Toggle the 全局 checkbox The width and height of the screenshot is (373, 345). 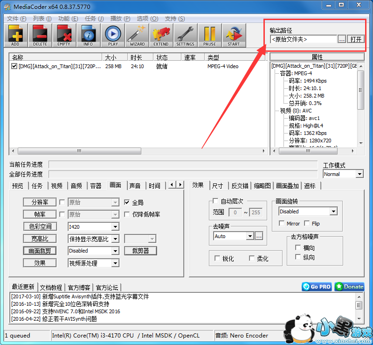click(127, 202)
